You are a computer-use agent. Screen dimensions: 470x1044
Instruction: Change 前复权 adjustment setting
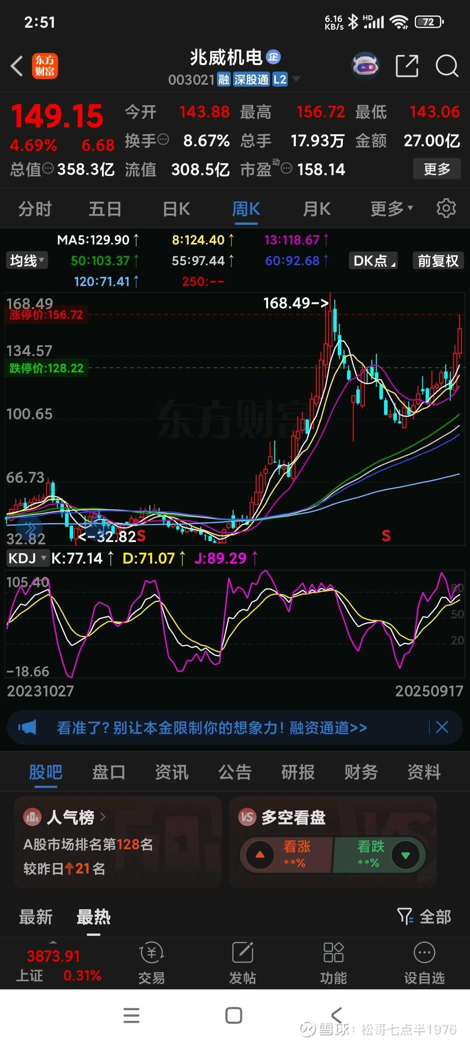pyautogui.click(x=438, y=261)
